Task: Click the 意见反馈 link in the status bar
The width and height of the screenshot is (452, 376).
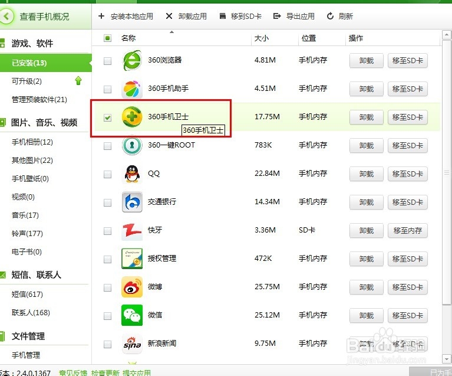Action: (x=73, y=373)
